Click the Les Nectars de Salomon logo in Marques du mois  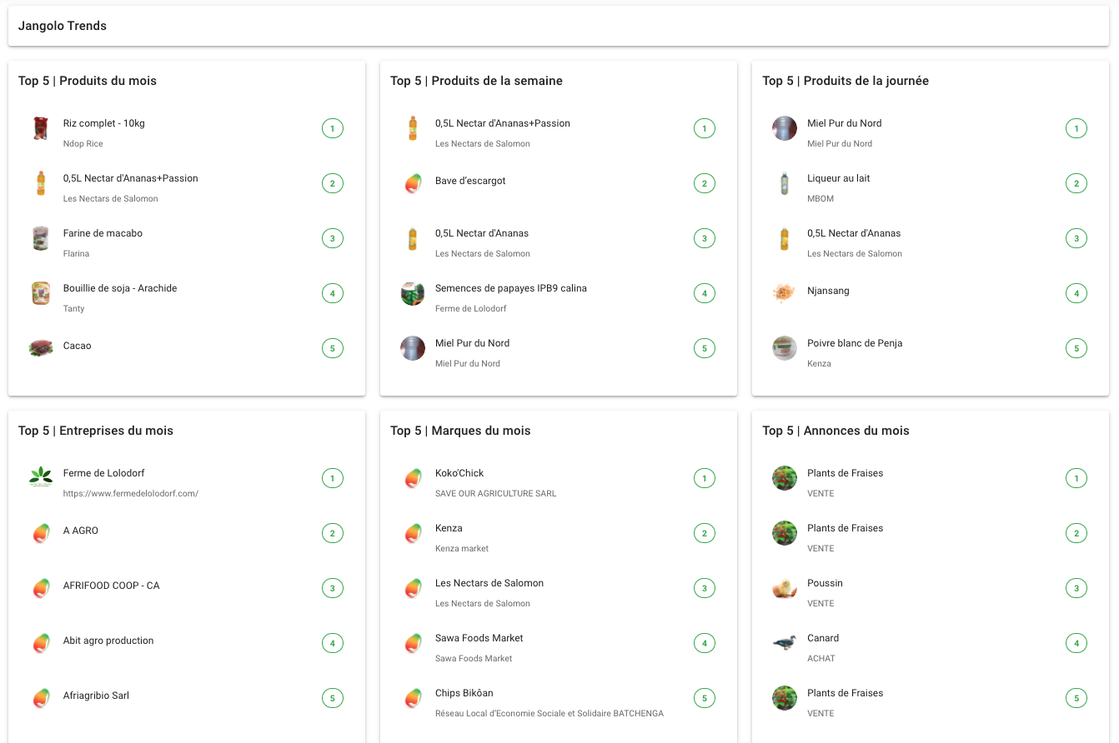tap(413, 588)
